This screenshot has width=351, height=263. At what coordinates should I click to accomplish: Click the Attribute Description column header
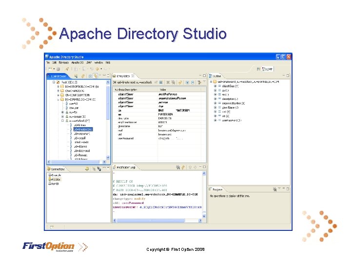click(x=136, y=90)
